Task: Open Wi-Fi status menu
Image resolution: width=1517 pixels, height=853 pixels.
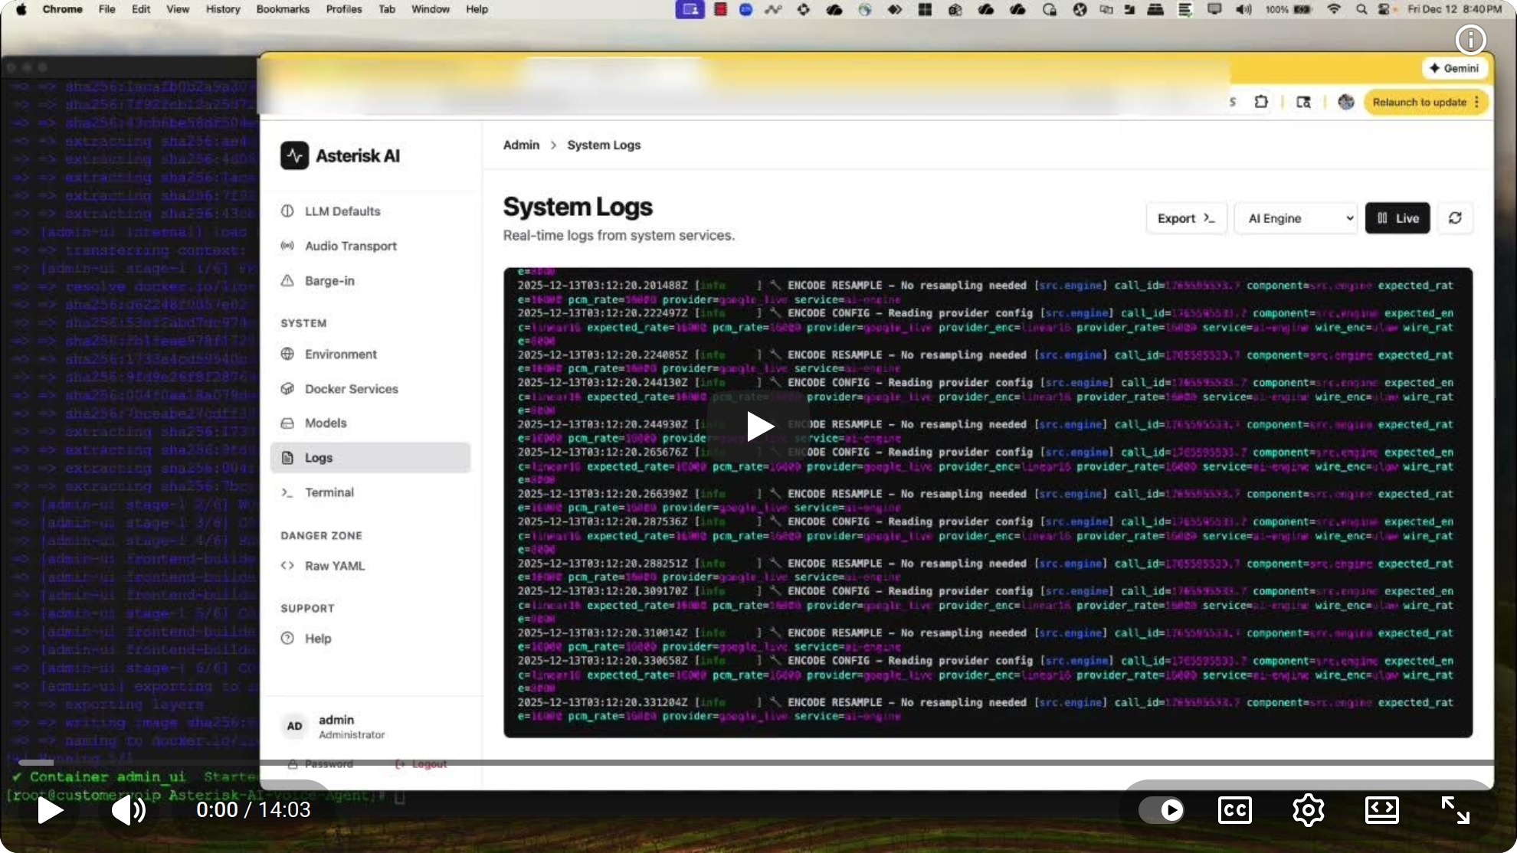Action: coord(1334,9)
